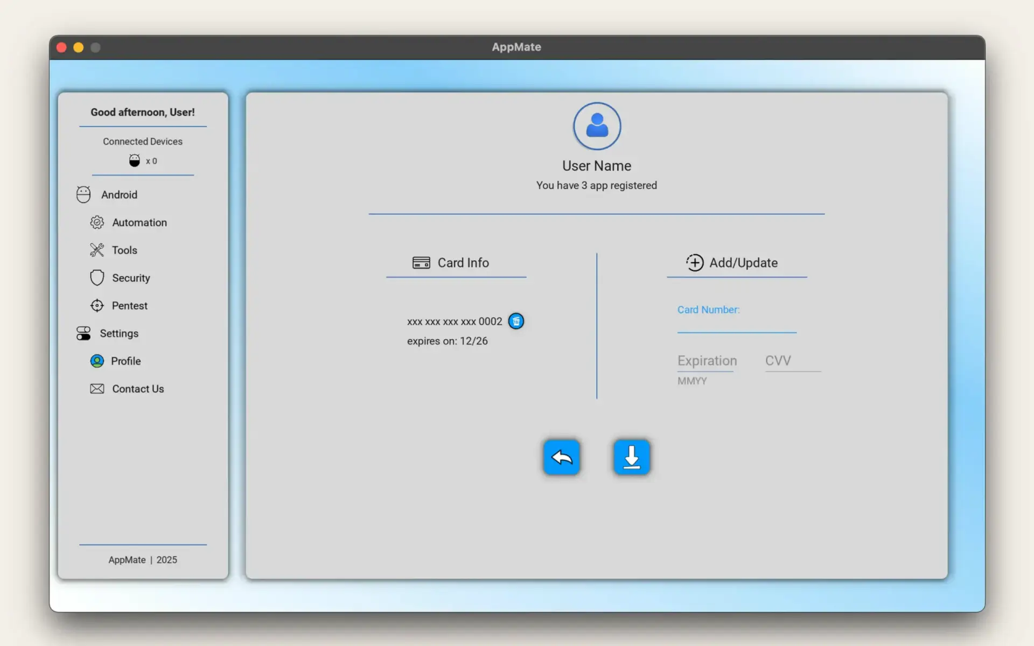1034x646 pixels.
Task: Click the Contact Us envelope icon
Action: (x=97, y=389)
